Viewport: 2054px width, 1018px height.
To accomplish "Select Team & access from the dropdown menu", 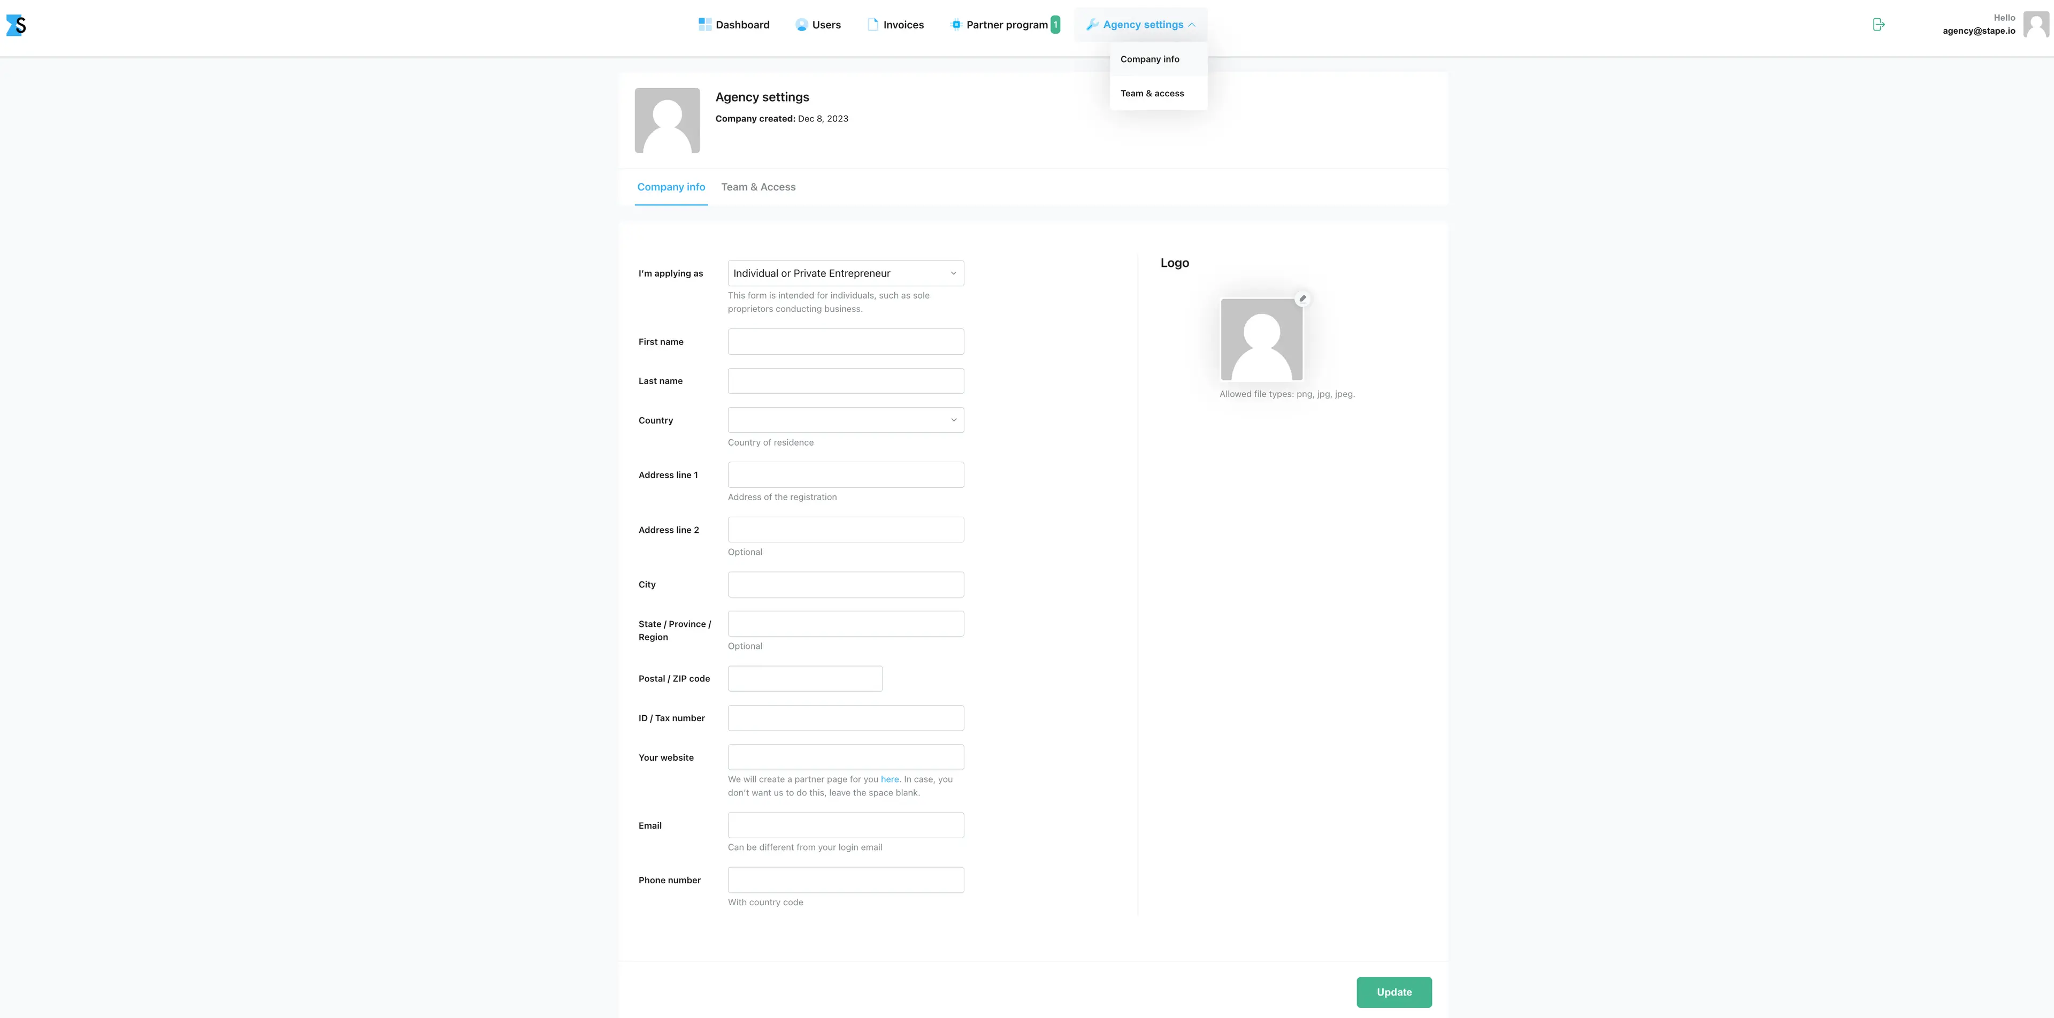I will click(1159, 93).
